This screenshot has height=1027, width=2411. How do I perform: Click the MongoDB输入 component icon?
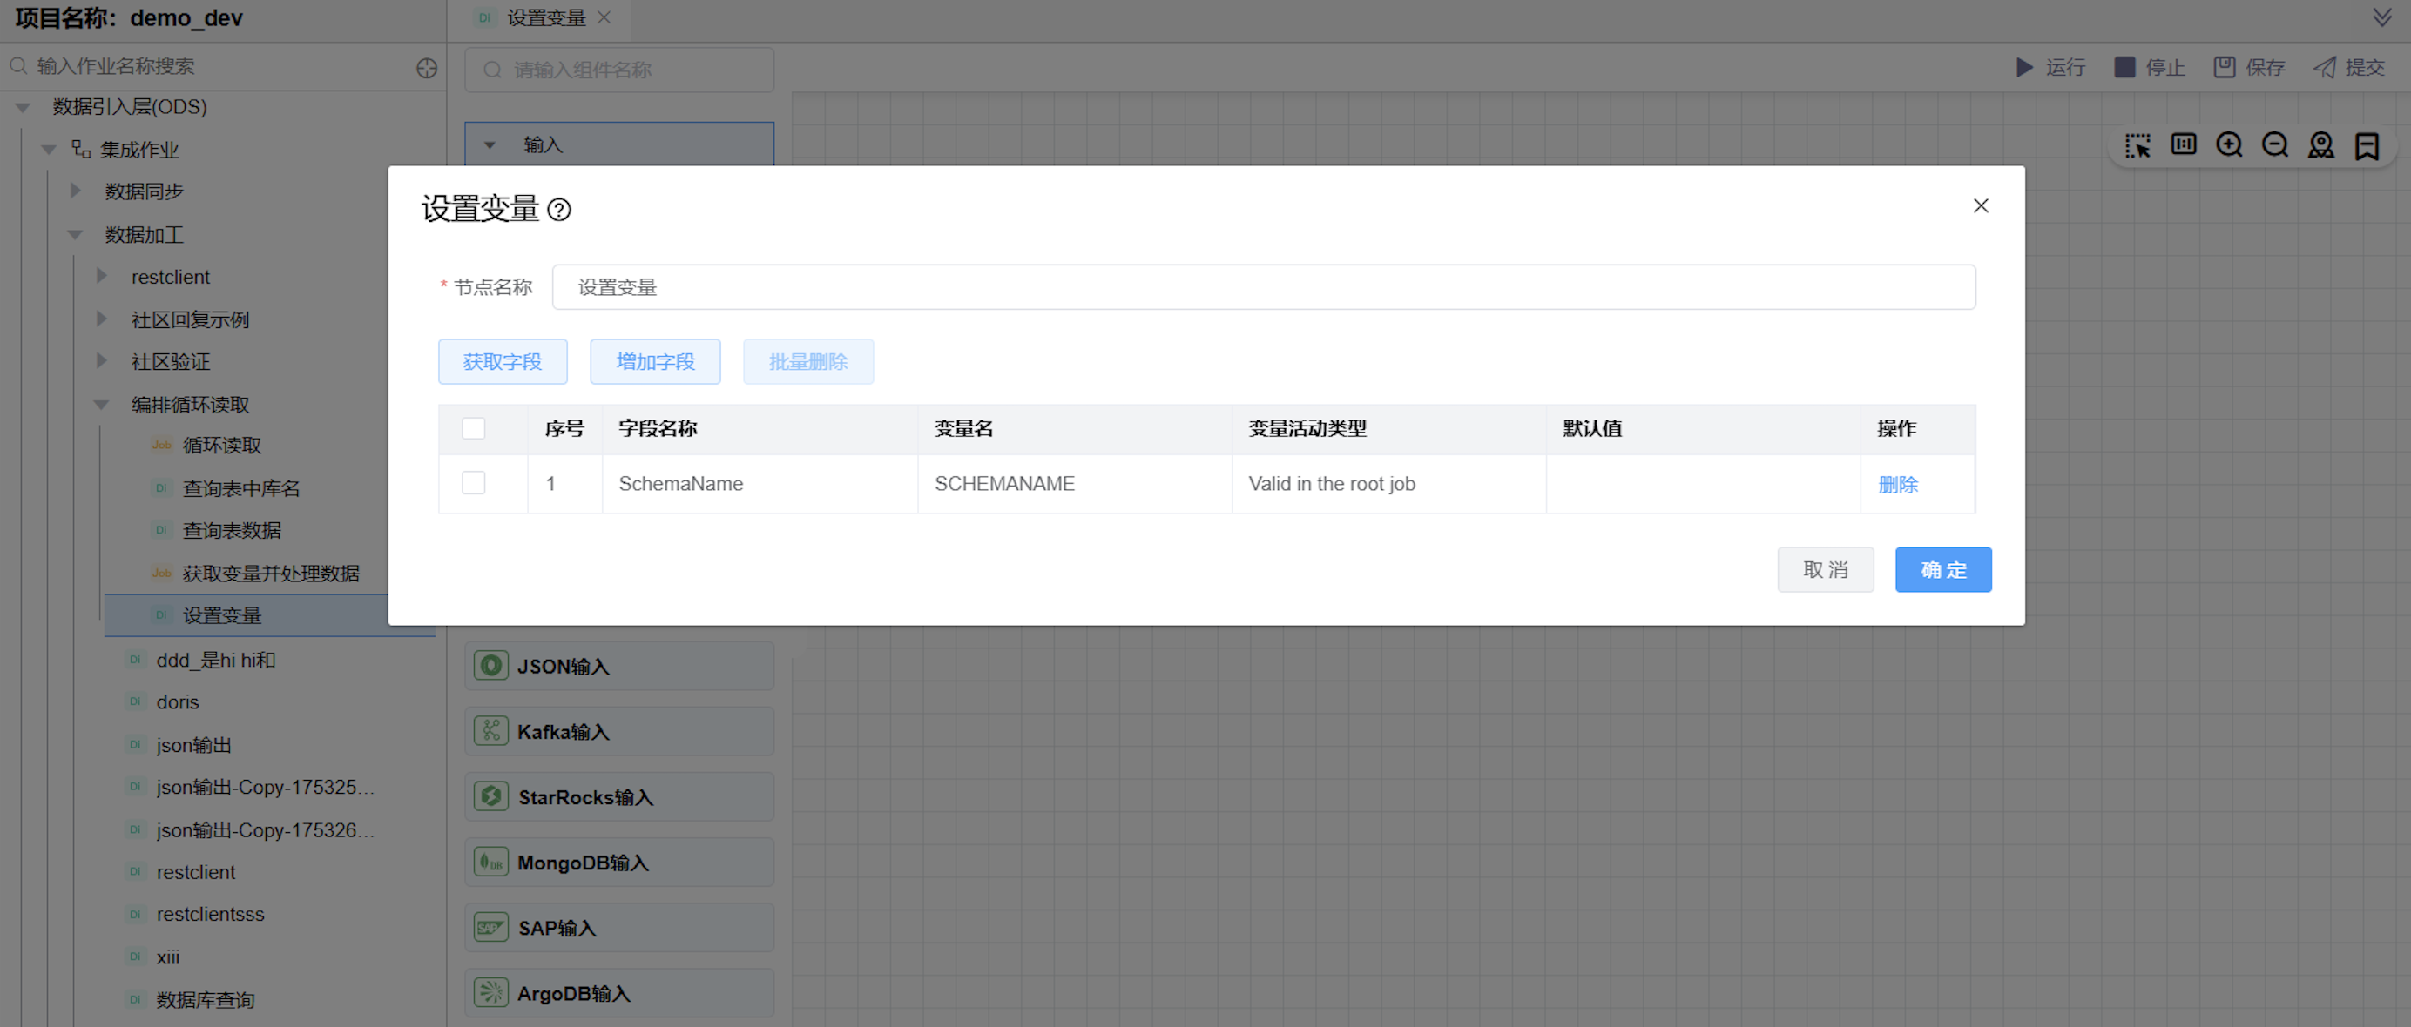[490, 862]
